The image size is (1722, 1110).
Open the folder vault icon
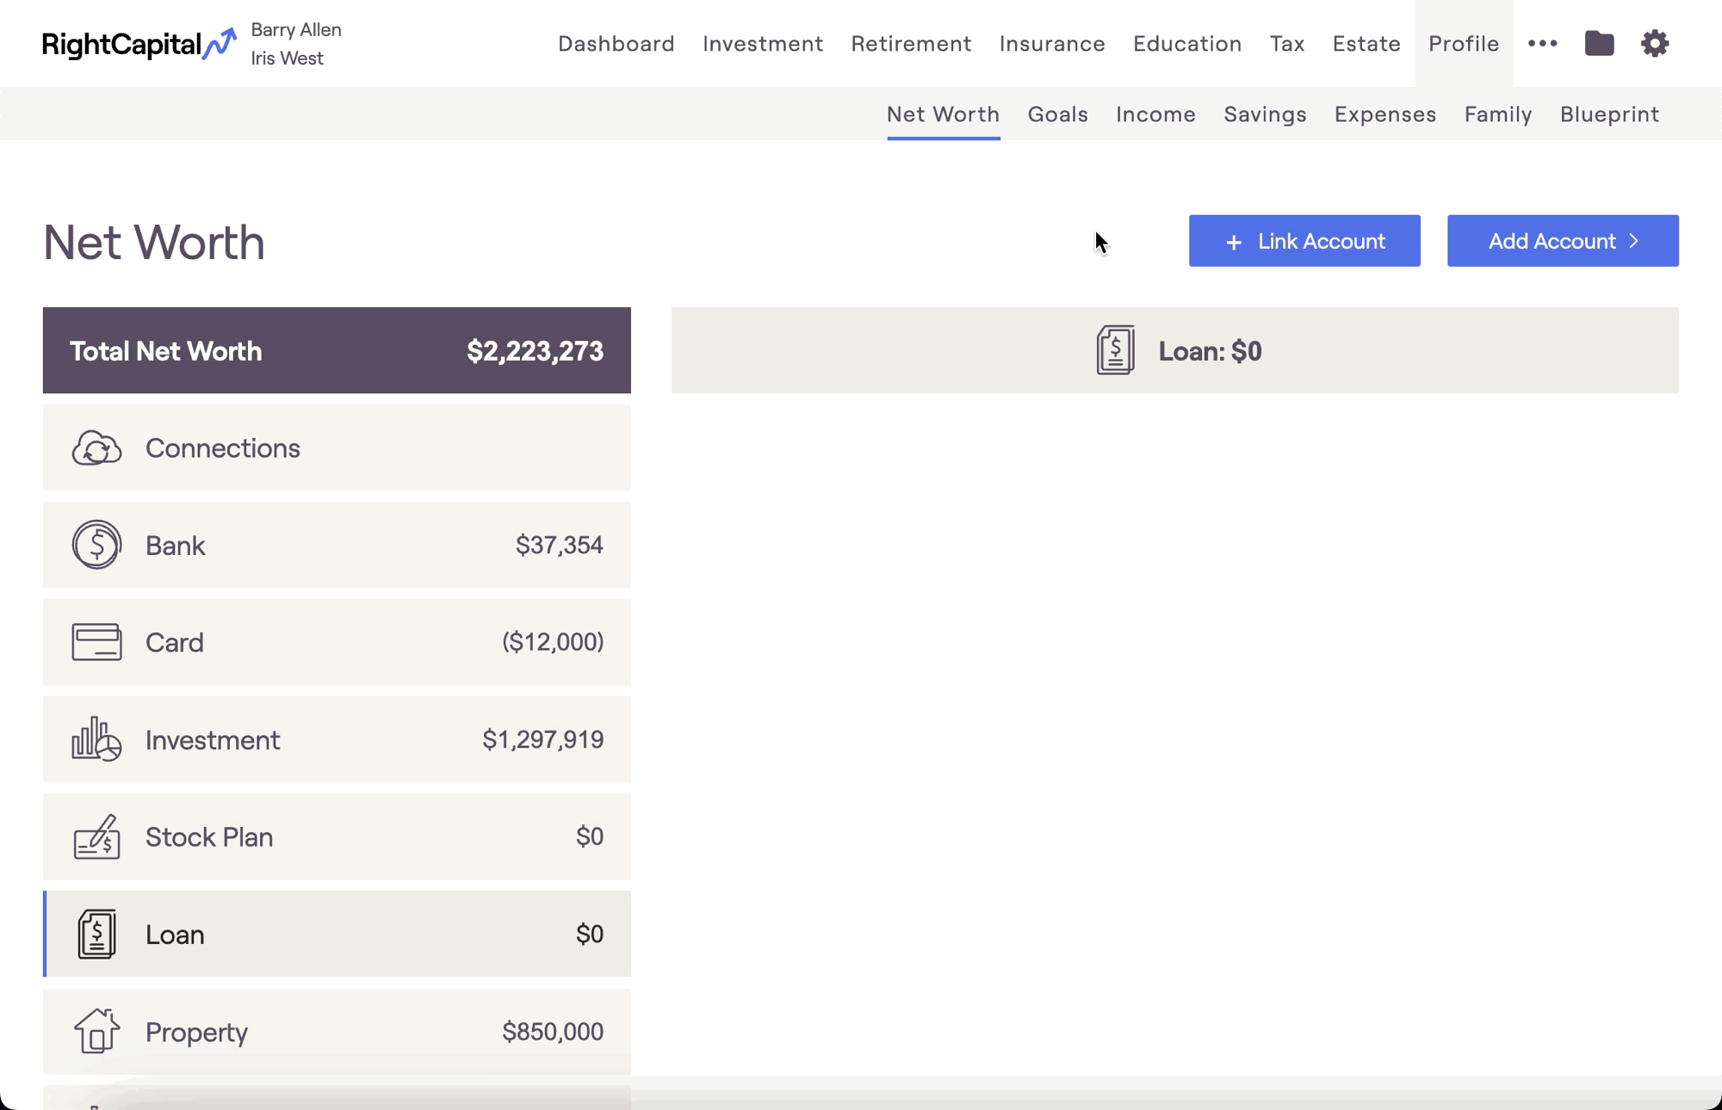click(x=1599, y=43)
